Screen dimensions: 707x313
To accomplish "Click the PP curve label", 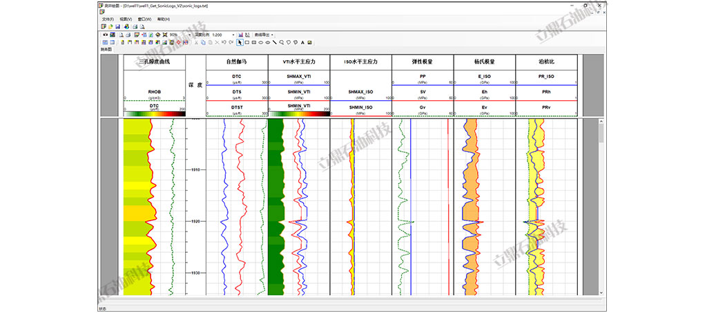I will coord(423,76).
